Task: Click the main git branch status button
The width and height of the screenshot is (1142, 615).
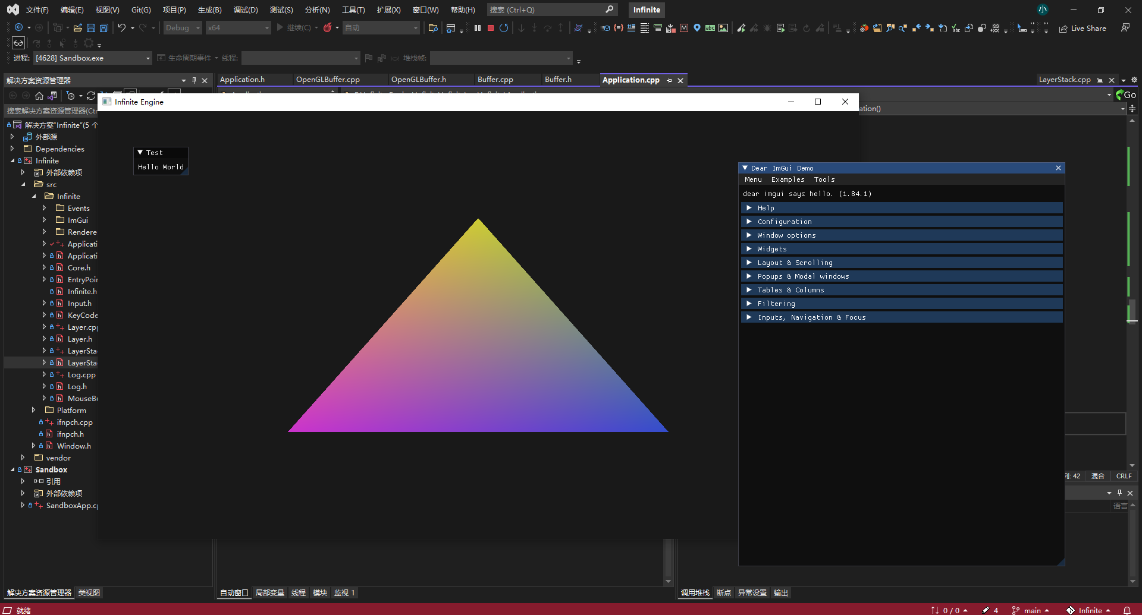Action: [1031, 610]
